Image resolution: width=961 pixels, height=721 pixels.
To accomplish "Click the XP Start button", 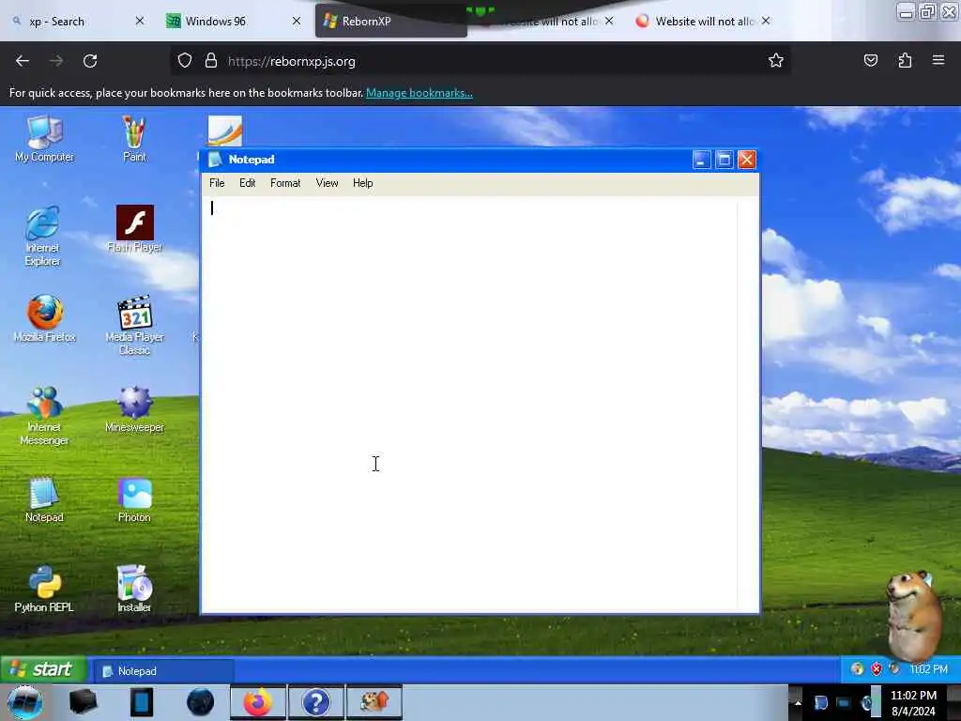I will click(42, 669).
